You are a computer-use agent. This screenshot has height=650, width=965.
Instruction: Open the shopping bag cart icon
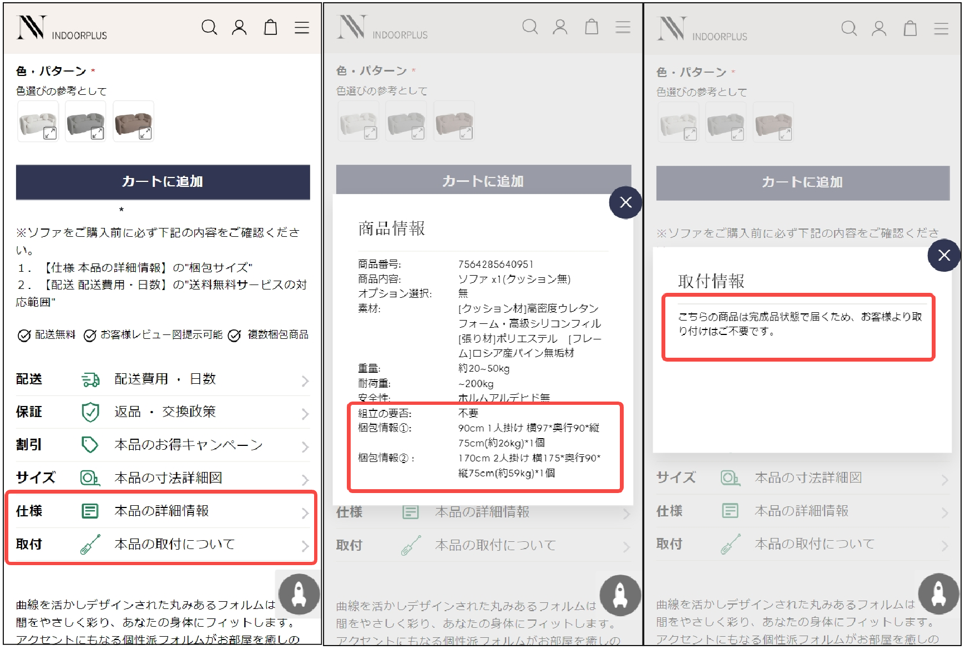tap(270, 27)
